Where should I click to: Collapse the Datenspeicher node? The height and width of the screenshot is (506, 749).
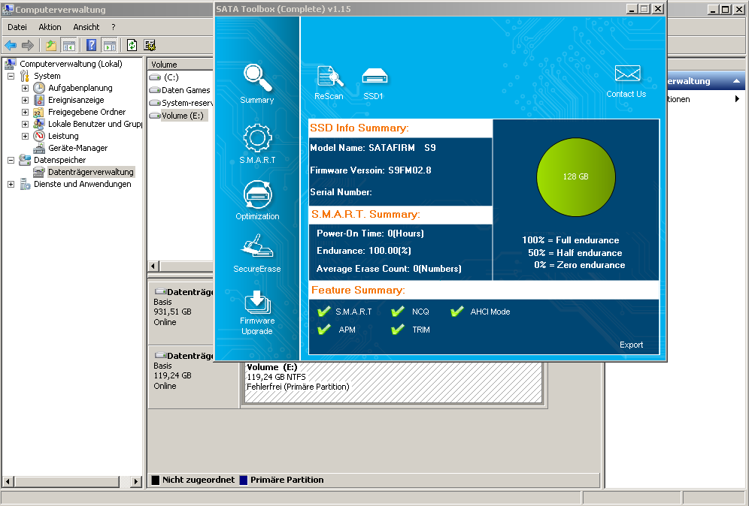coord(11,160)
